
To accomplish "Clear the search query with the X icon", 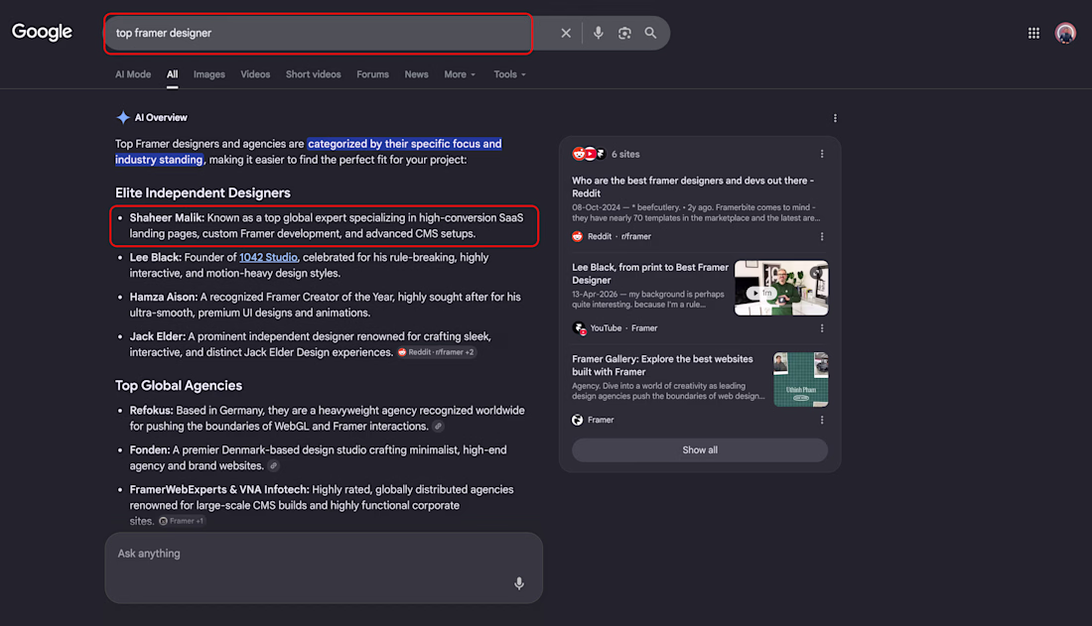I will [566, 33].
